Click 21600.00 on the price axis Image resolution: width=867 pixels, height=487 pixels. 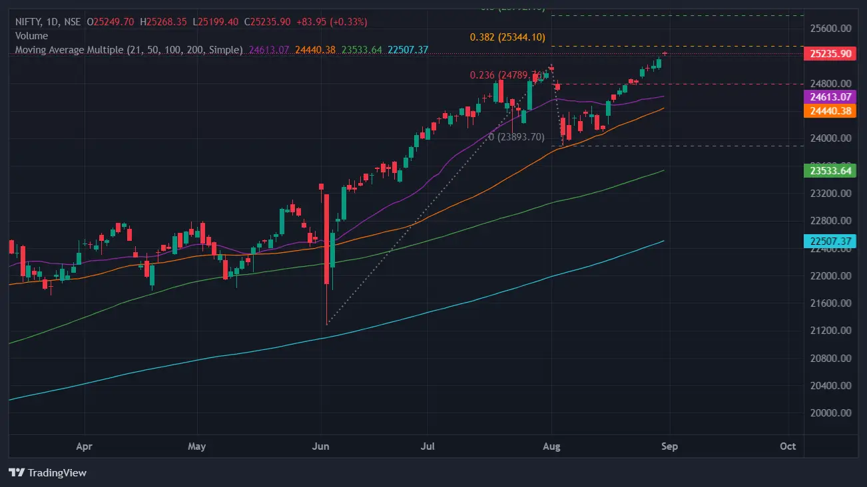831,303
